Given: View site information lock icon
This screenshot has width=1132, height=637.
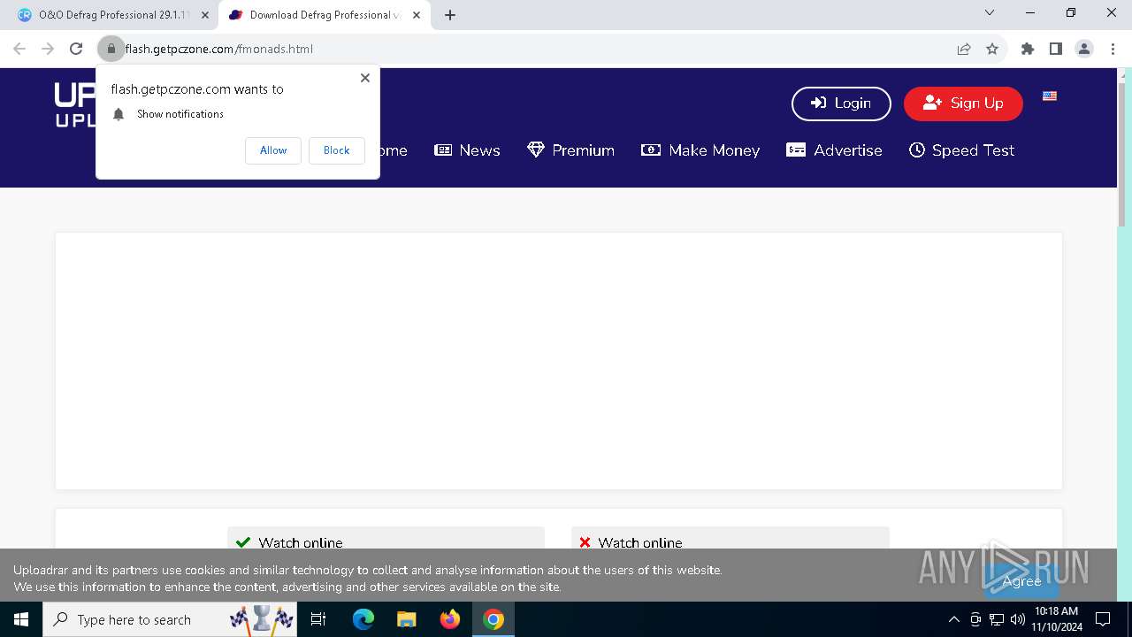Looking at the screenshot, I should 111,49.
